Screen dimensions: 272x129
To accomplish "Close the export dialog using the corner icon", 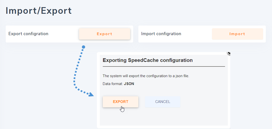I will 229,53.
